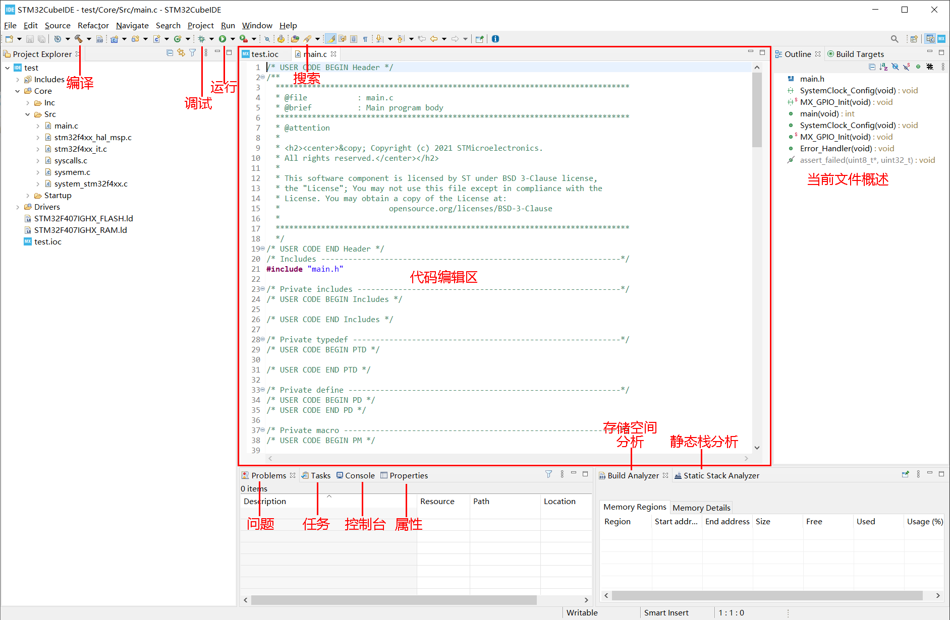Switch to the Static Stack Analyzer tab
Screen dimensions: 950x620
click(717, 475)
